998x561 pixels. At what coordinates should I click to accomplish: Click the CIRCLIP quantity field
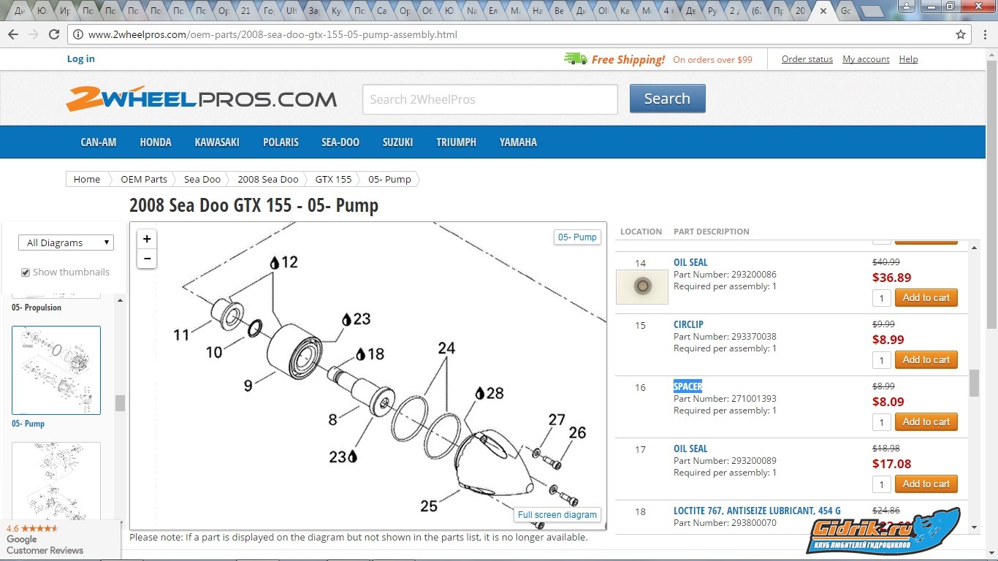pyautogui.click(x=882, y=360)
